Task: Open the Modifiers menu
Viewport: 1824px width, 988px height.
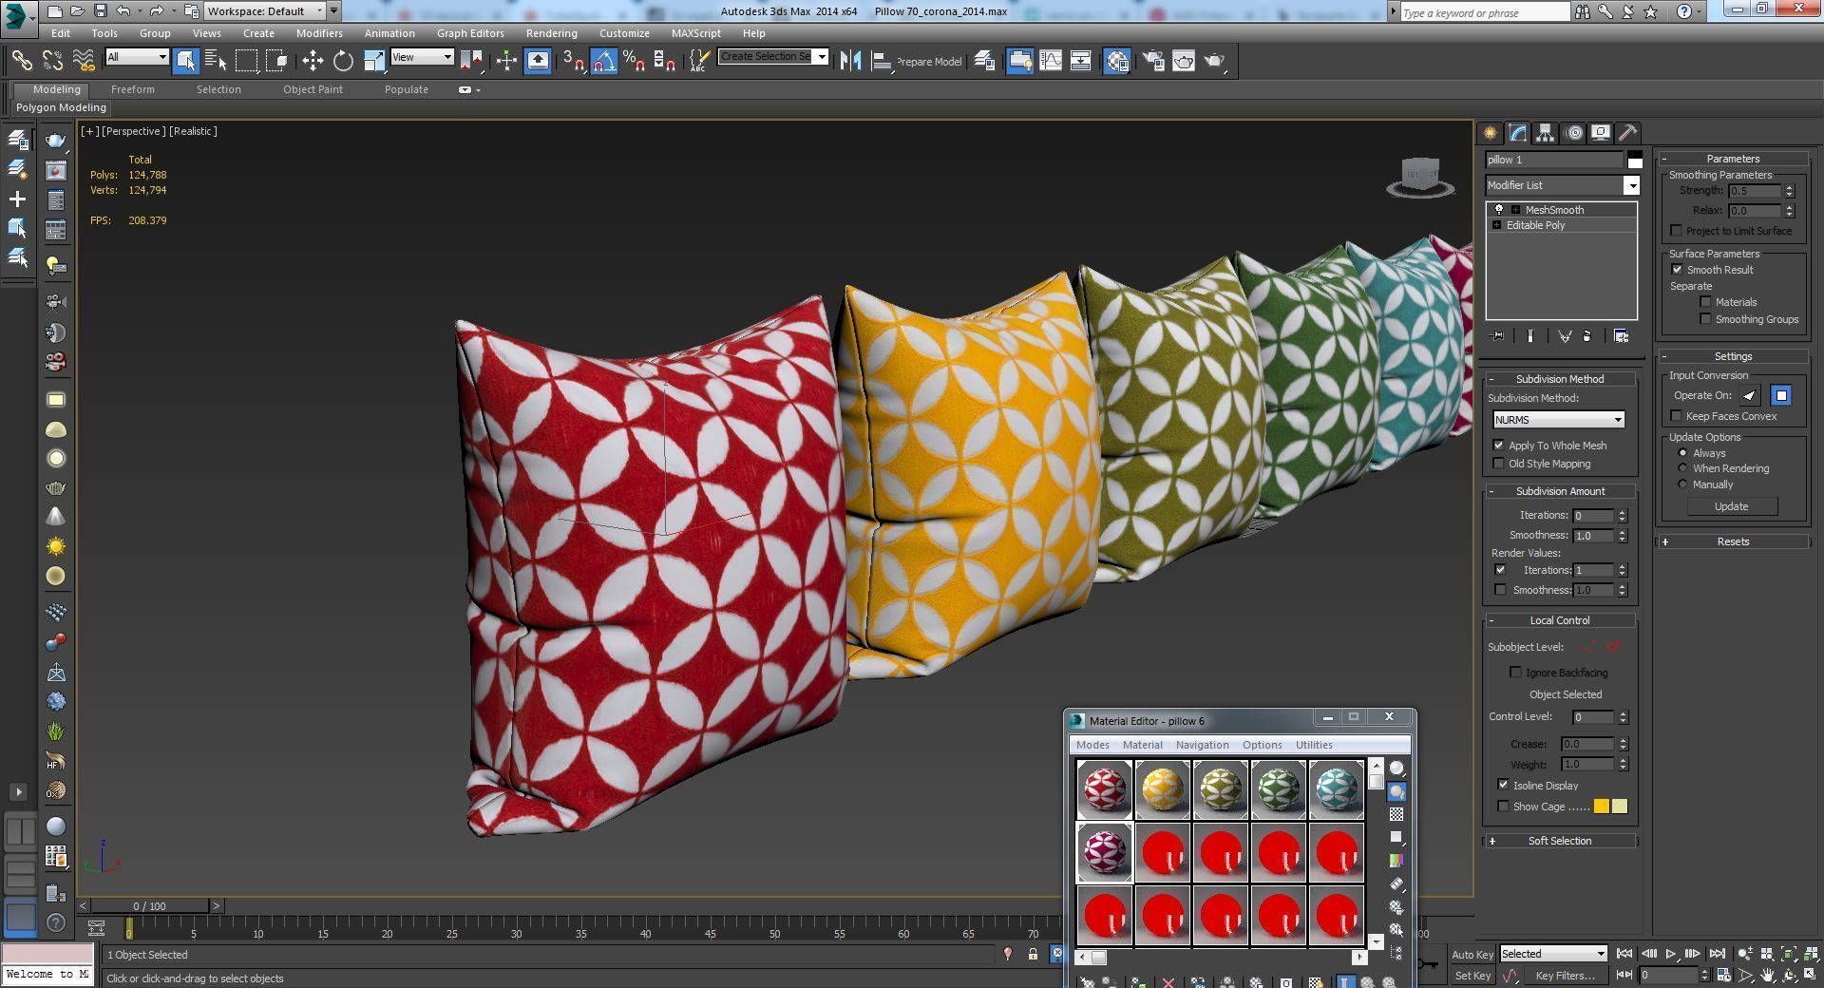Action: click(319, 33)
